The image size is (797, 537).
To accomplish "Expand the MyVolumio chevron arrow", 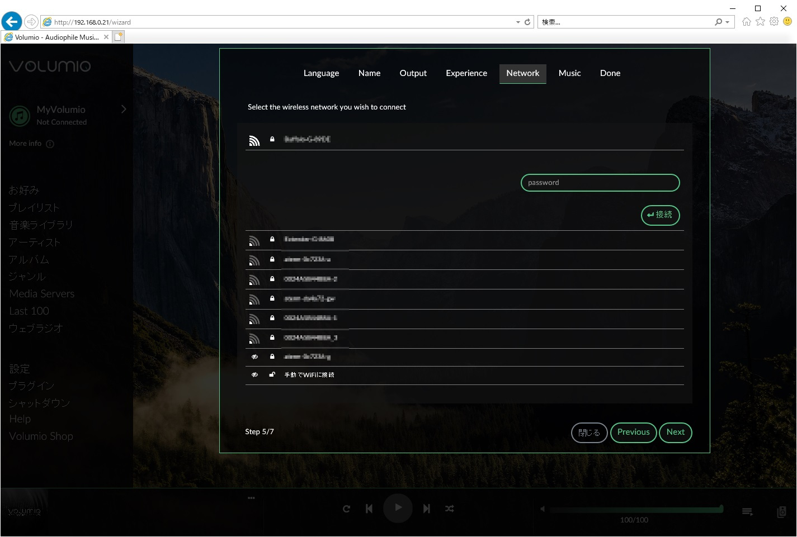I will click(124, 109).
